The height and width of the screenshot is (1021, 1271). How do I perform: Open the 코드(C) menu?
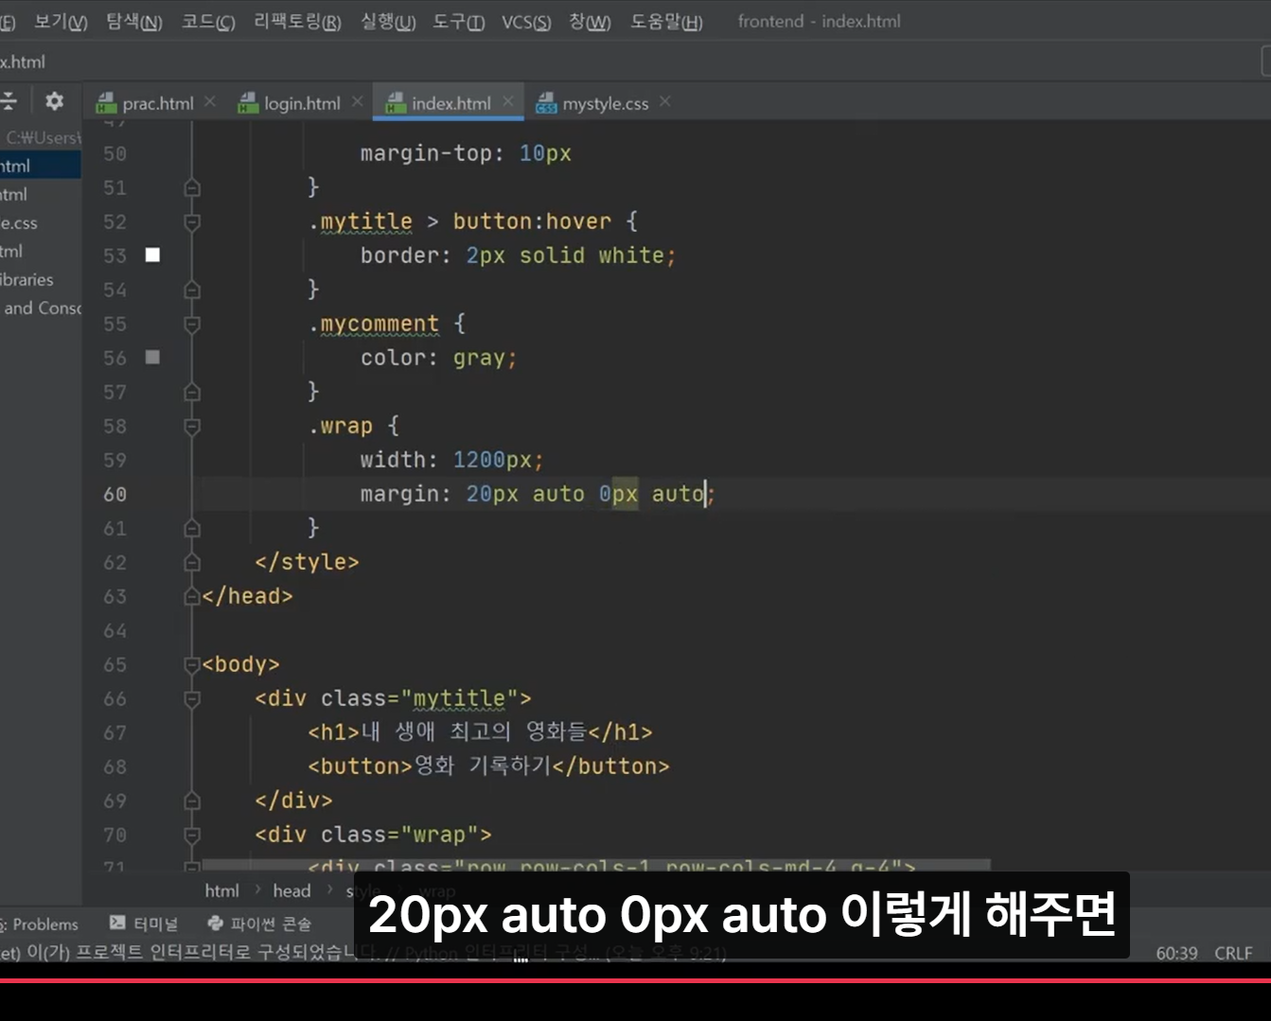pyautogui.click(x=208, y=21)
